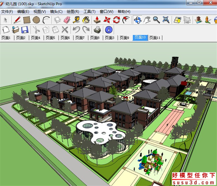This screenshot has width=217, height=186.
Task: Select the Pan hand tool
Action: (147, 20)
